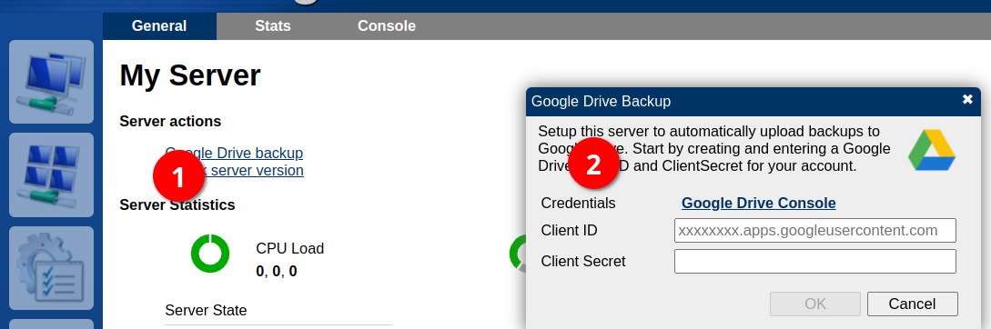Cancel the Google Drive Backup setup

912,304
